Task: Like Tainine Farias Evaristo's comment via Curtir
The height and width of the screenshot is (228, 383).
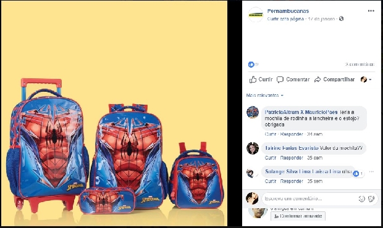Action: tap(271, 158)
